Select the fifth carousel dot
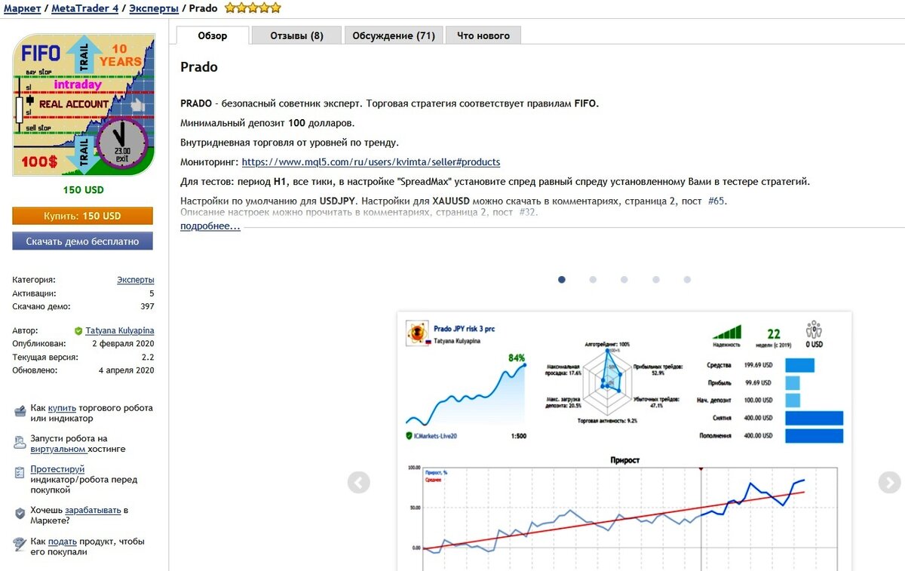 pos(687,280)
